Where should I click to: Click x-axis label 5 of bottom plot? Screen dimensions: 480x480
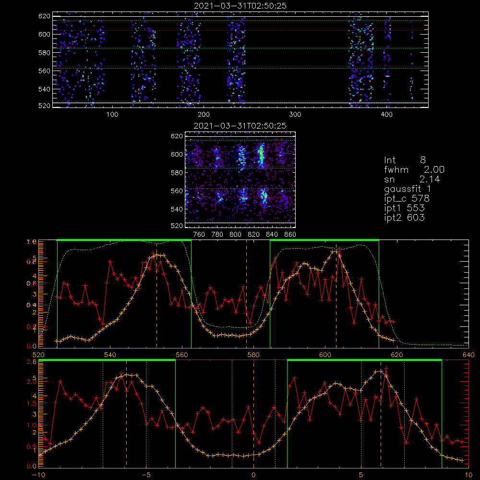coord(361,475)
